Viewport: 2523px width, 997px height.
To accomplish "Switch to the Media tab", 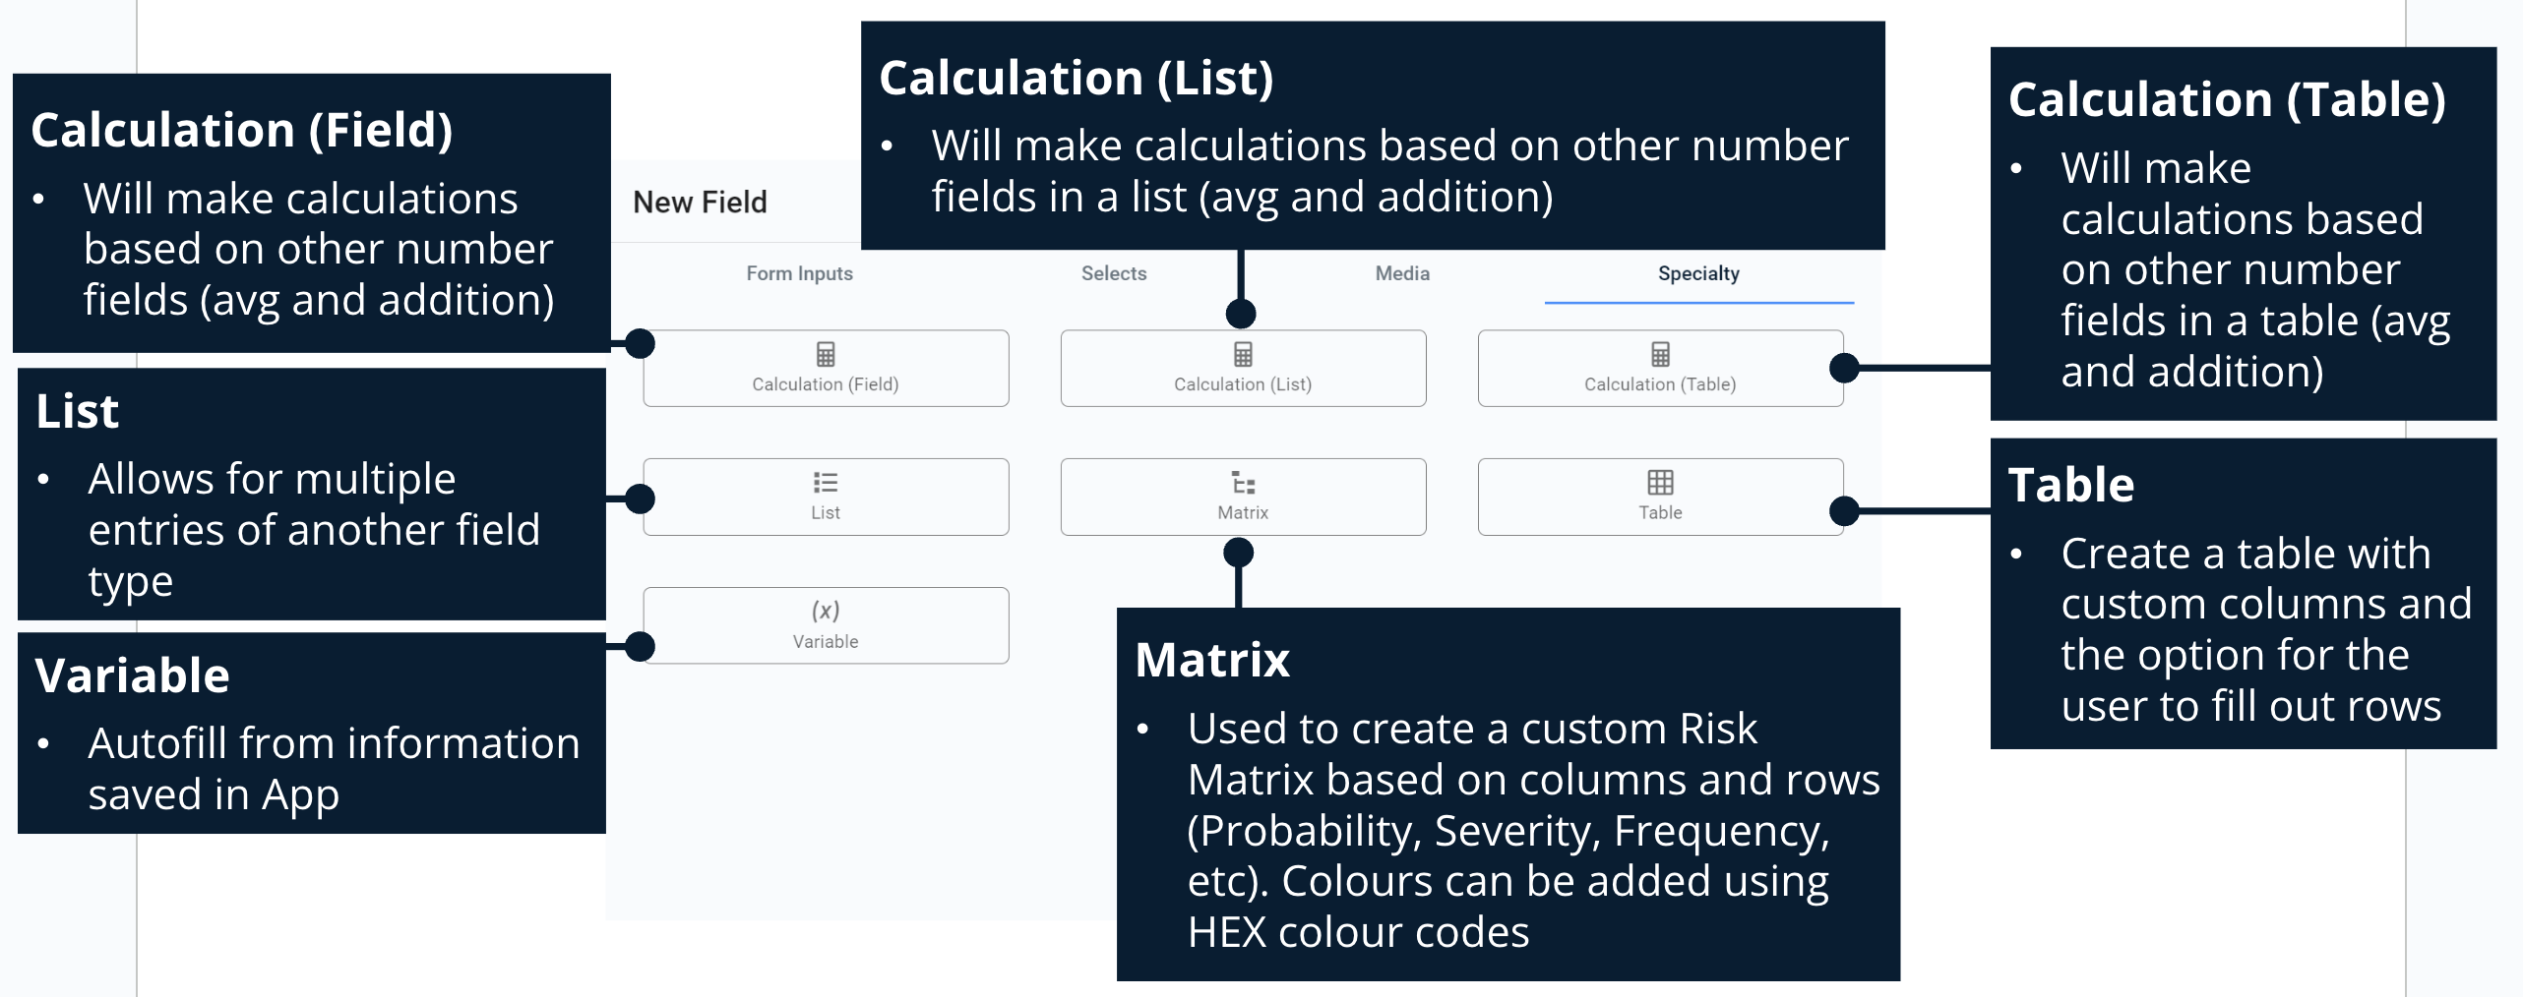I will (x=1402, y=273).
